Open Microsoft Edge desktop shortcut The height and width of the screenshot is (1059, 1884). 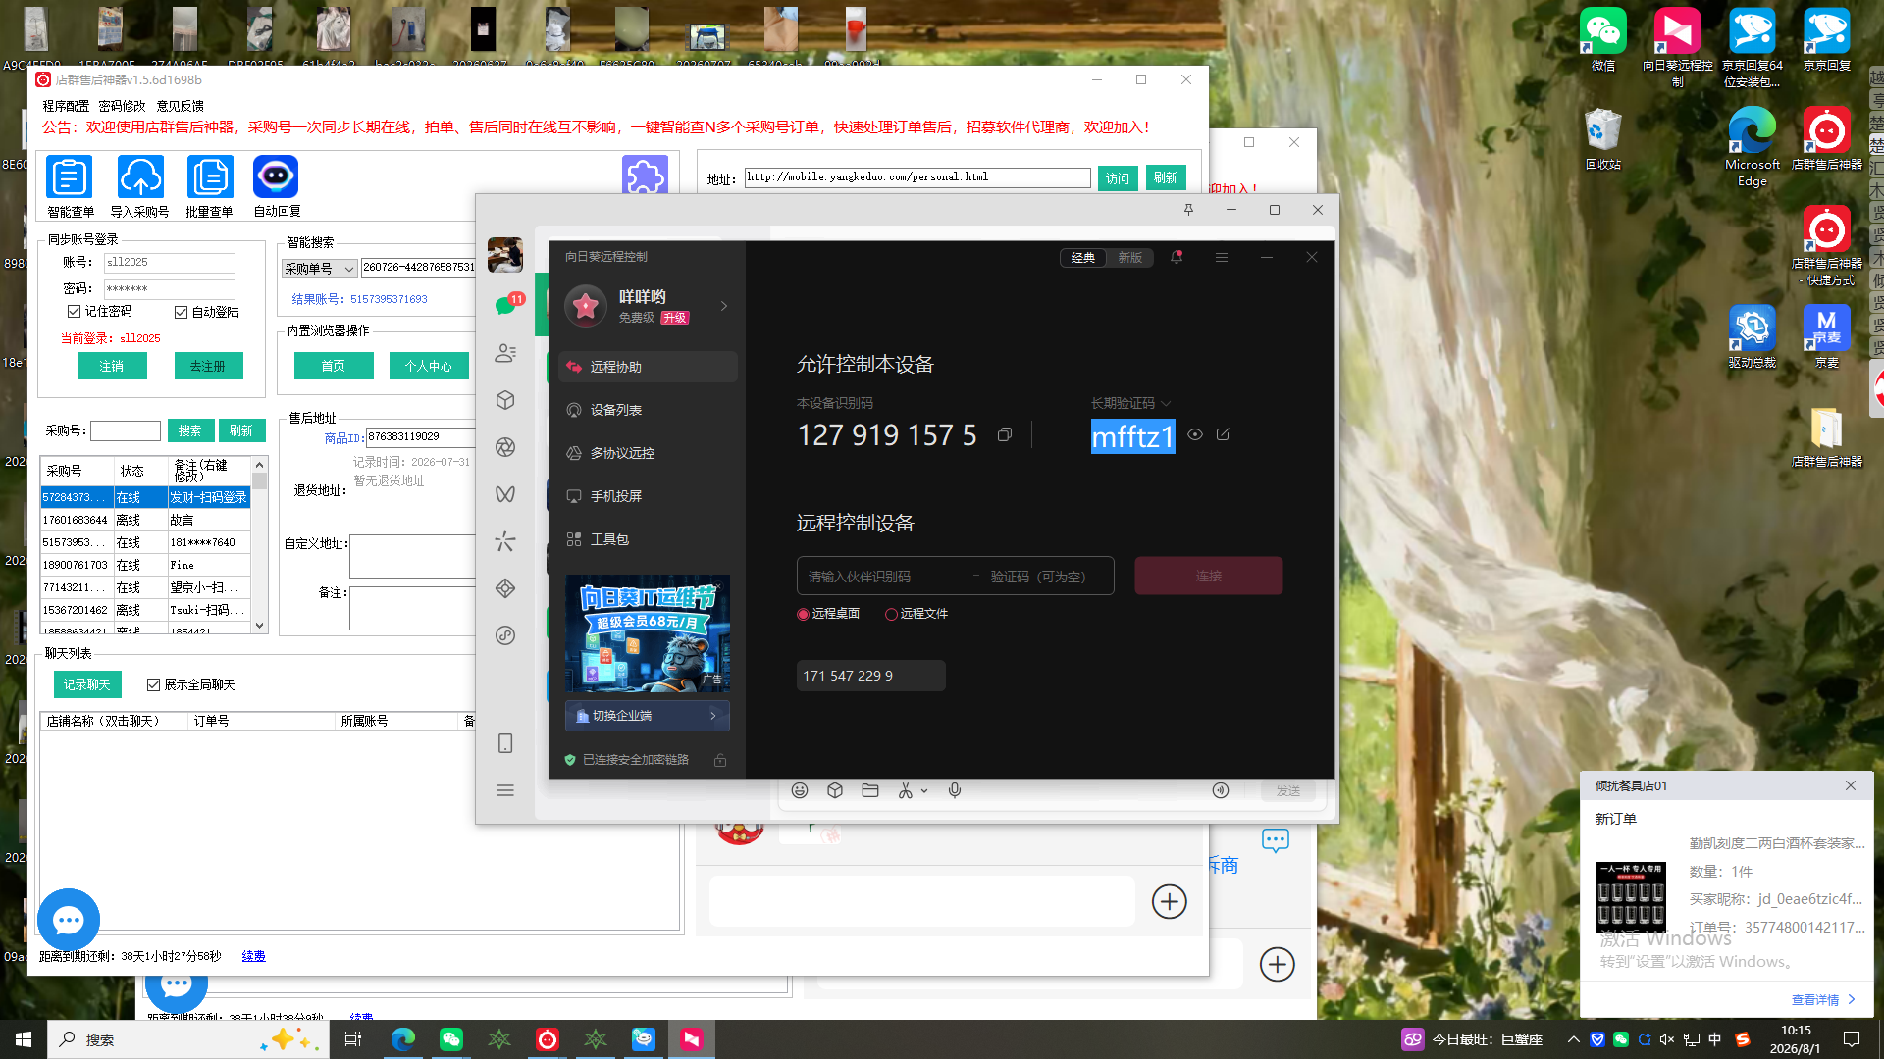point(1753,147)
